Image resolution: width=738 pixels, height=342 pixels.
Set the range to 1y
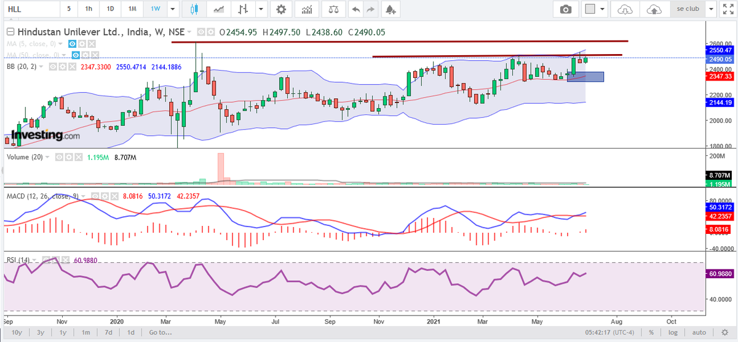click(63, 332)
